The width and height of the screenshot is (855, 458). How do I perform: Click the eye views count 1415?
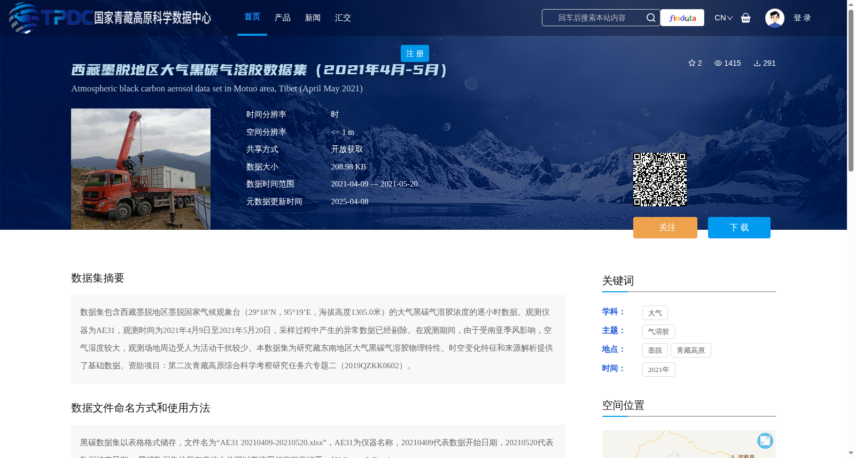728,63
